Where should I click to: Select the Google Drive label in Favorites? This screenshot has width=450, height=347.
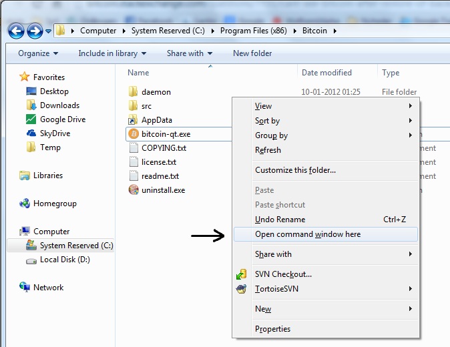(63, 119)
